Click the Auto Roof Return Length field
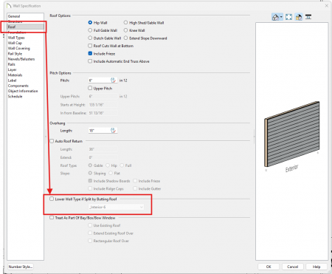This screenshot has height=274, width=332. [103, 149]
